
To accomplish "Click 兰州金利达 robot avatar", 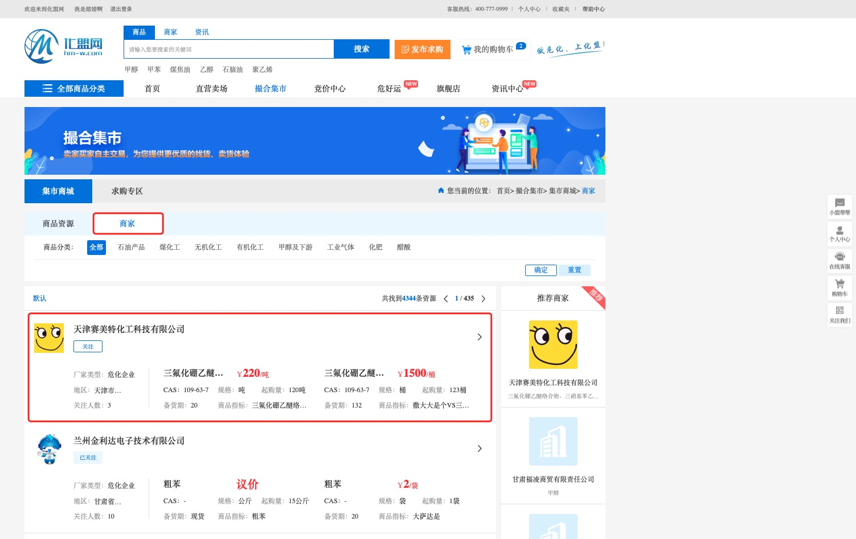I will [49, 449].
